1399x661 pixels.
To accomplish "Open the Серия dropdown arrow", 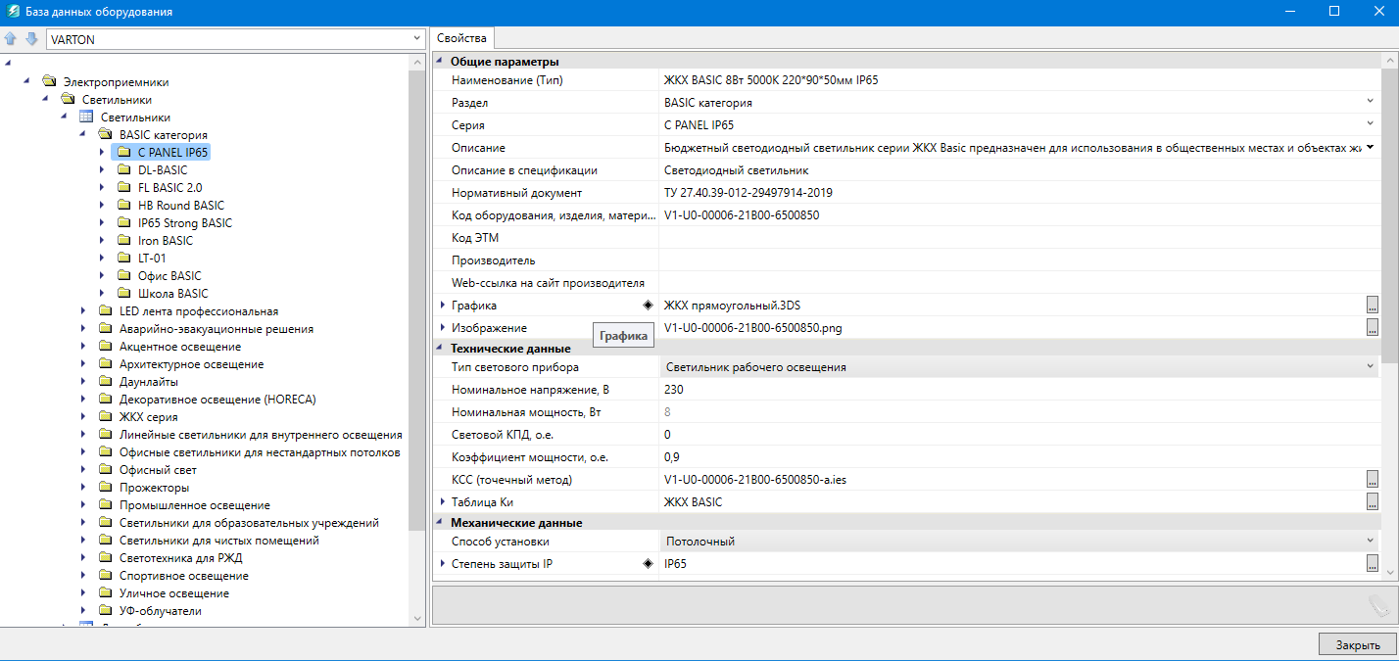I will click(1371, 124).
